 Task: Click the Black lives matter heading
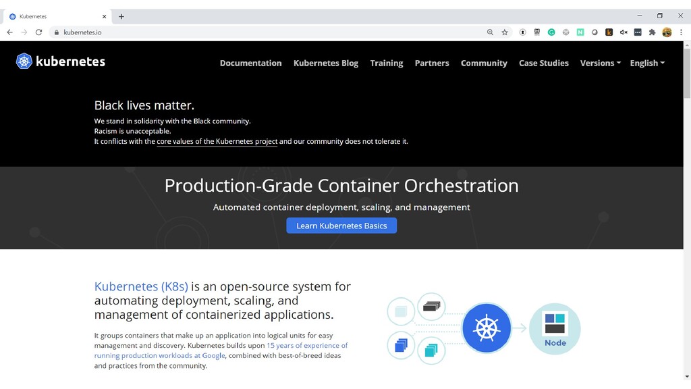tap(144, 105)
